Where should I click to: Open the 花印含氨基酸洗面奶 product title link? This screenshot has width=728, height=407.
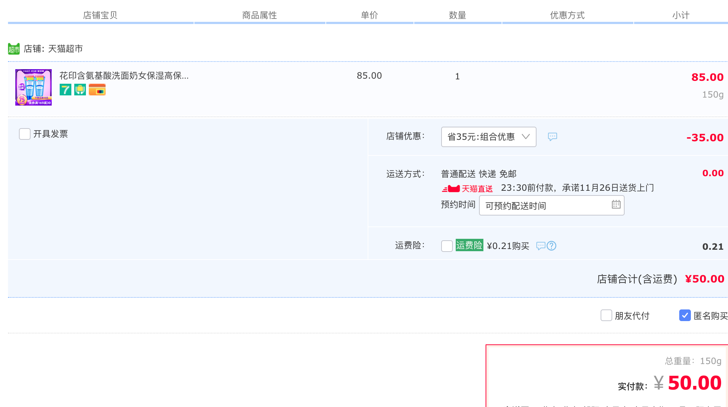(x=124, y=76)
